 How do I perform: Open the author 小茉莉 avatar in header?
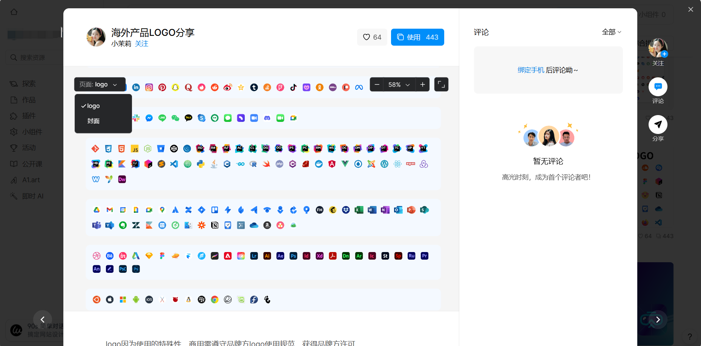click(x=96, y=37)
